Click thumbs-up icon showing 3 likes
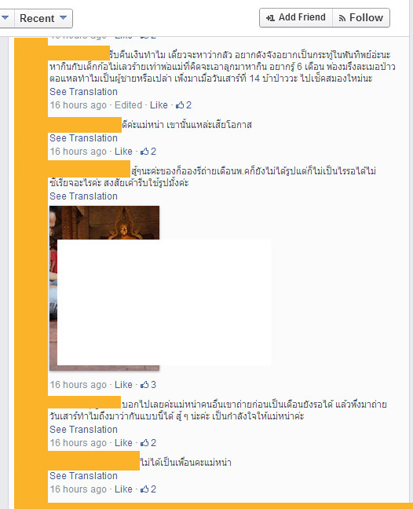The width and height of the screenshot is (413, 509). coord(144,385)
